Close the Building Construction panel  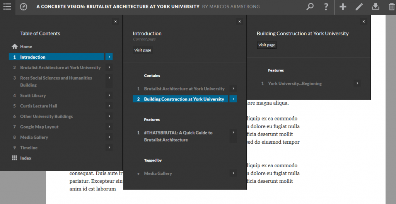tap(364, 22)
